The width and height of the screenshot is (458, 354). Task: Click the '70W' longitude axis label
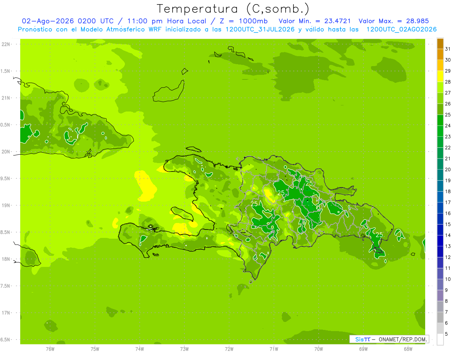318,349
